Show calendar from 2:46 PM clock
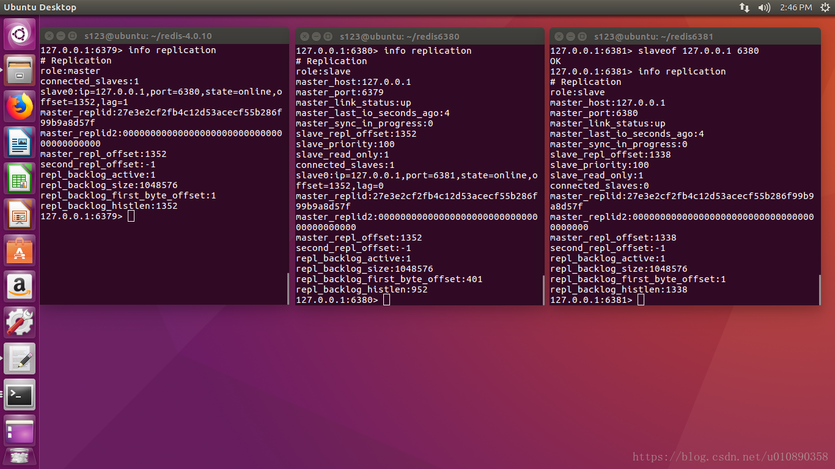The height and width of the screenshot is (469, 835). point(796,7)
